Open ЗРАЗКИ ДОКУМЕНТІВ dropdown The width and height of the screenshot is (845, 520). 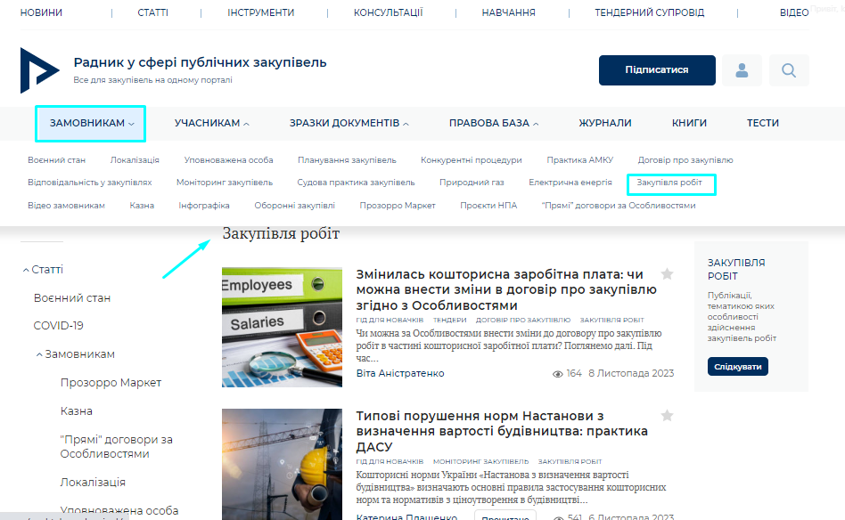point(349,123)
